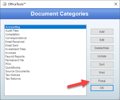Select the Invoices category
Viewport: 120px width, 100px height.
[x=45, y=53]
